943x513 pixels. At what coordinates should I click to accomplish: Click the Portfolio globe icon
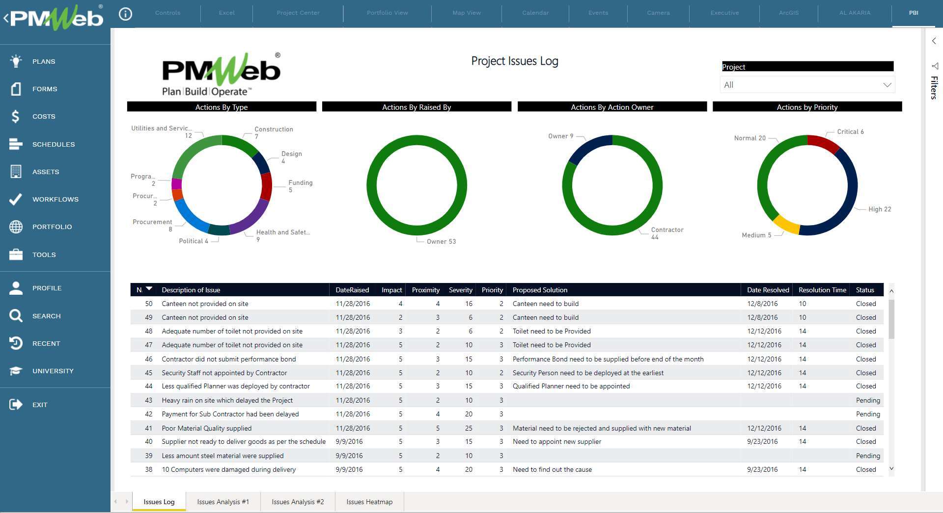point(16,227)
